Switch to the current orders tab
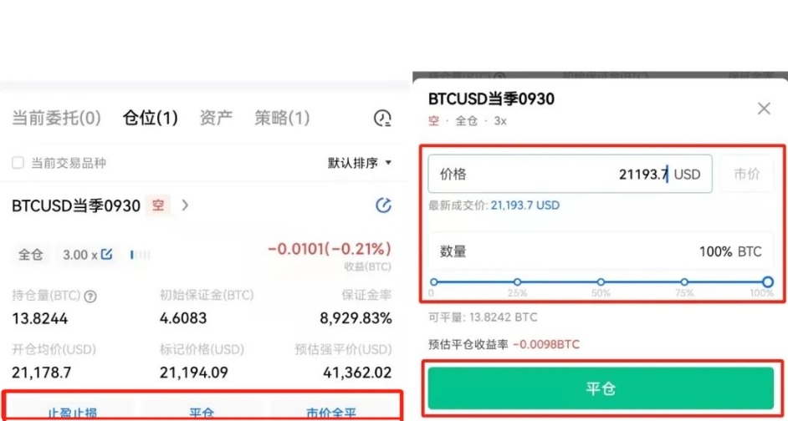The width and height of the screenshot is (788, 421). point(56,119)
